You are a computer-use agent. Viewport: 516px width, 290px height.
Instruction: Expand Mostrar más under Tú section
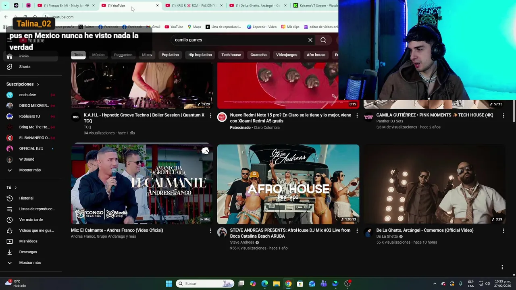(30, 263)
